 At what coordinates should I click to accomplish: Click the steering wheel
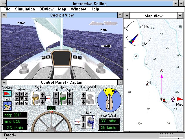[51, 122]
